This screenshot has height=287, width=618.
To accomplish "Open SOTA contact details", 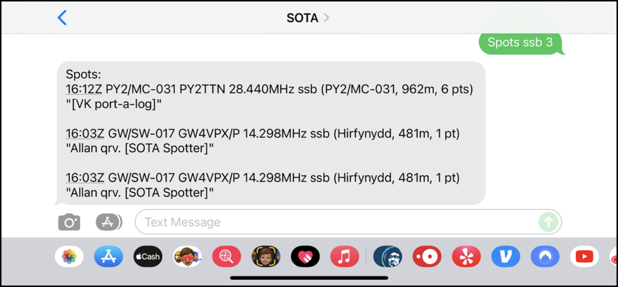I will (x=308, y=18).
